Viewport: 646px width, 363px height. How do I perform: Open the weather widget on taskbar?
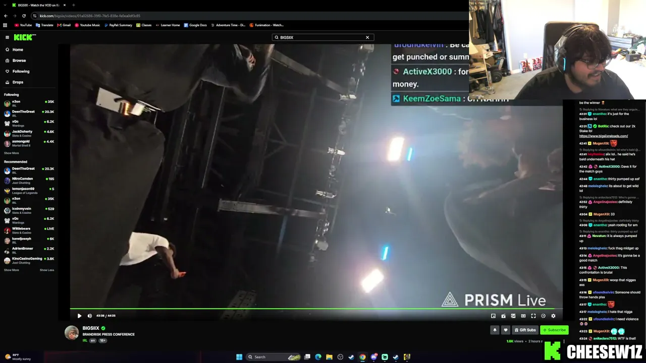[18, 357]
